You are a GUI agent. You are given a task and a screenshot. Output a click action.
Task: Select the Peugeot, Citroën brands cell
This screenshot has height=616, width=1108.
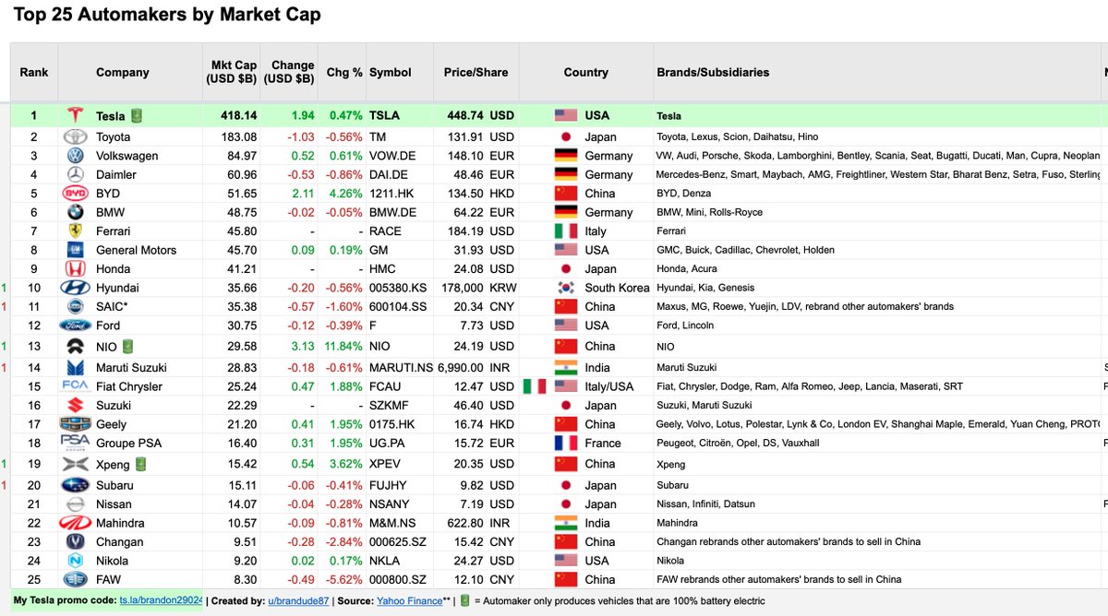click(x=876, y=443)
